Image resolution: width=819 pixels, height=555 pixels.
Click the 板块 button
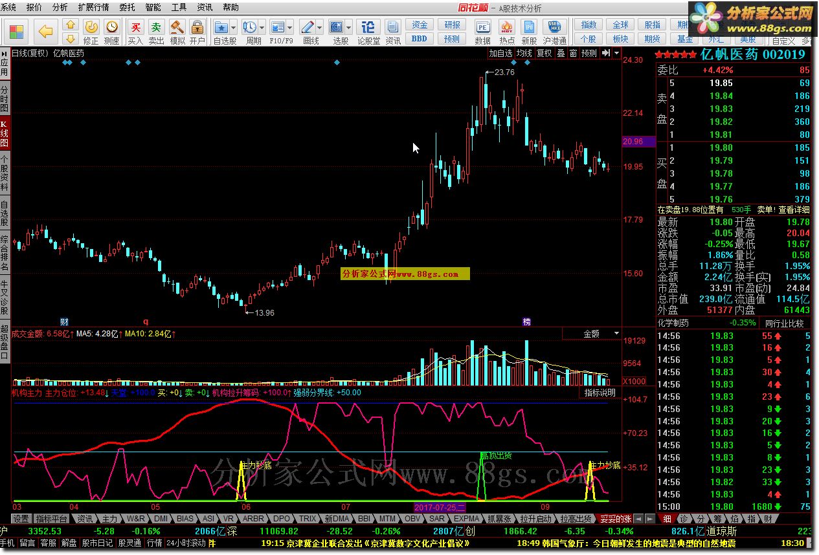[620, 39]
